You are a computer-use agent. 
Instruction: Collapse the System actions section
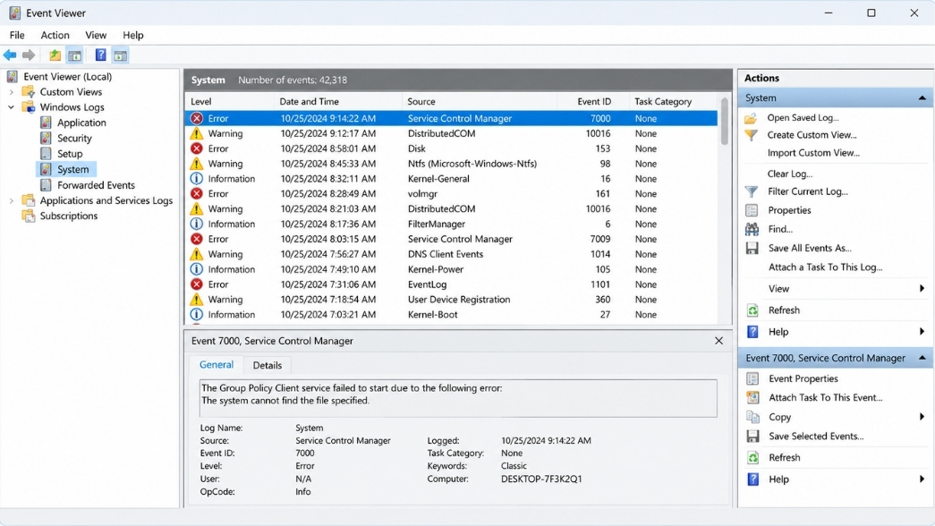pos(922,98)
